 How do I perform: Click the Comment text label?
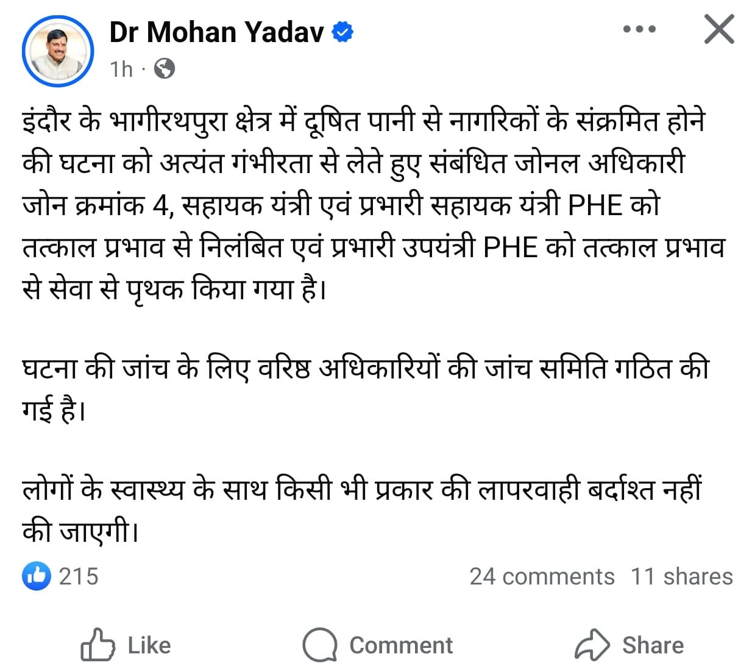(401, 645)
